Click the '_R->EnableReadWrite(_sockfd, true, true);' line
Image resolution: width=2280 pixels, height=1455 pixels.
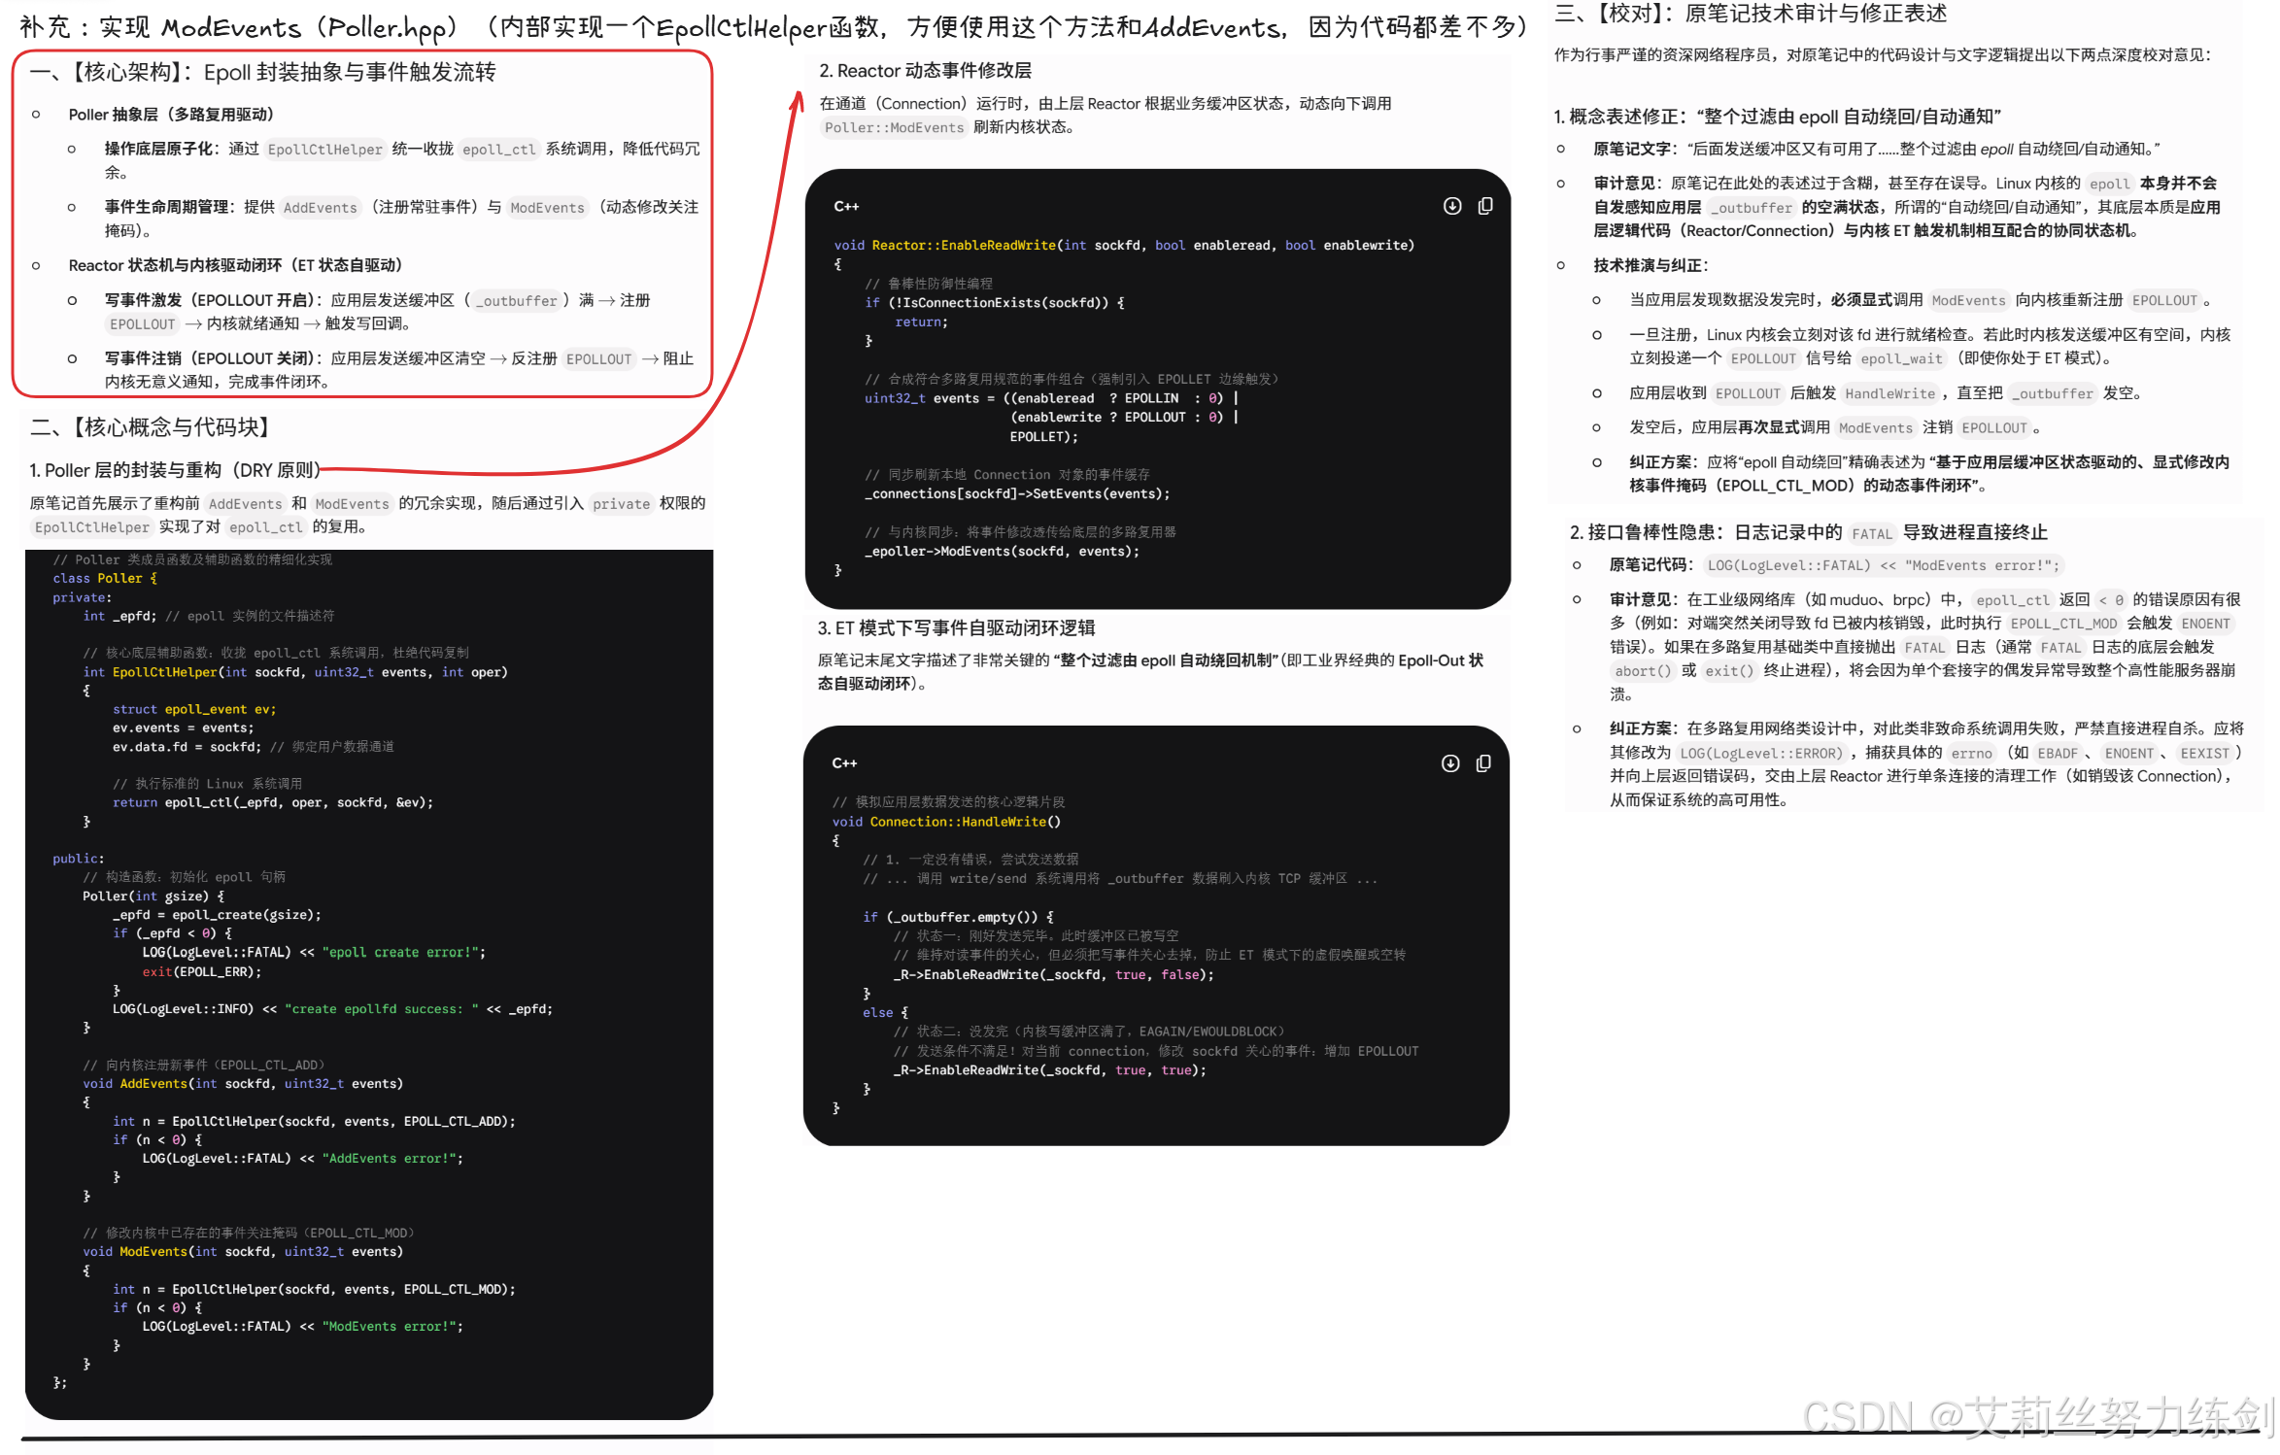pos(1050,1070)
